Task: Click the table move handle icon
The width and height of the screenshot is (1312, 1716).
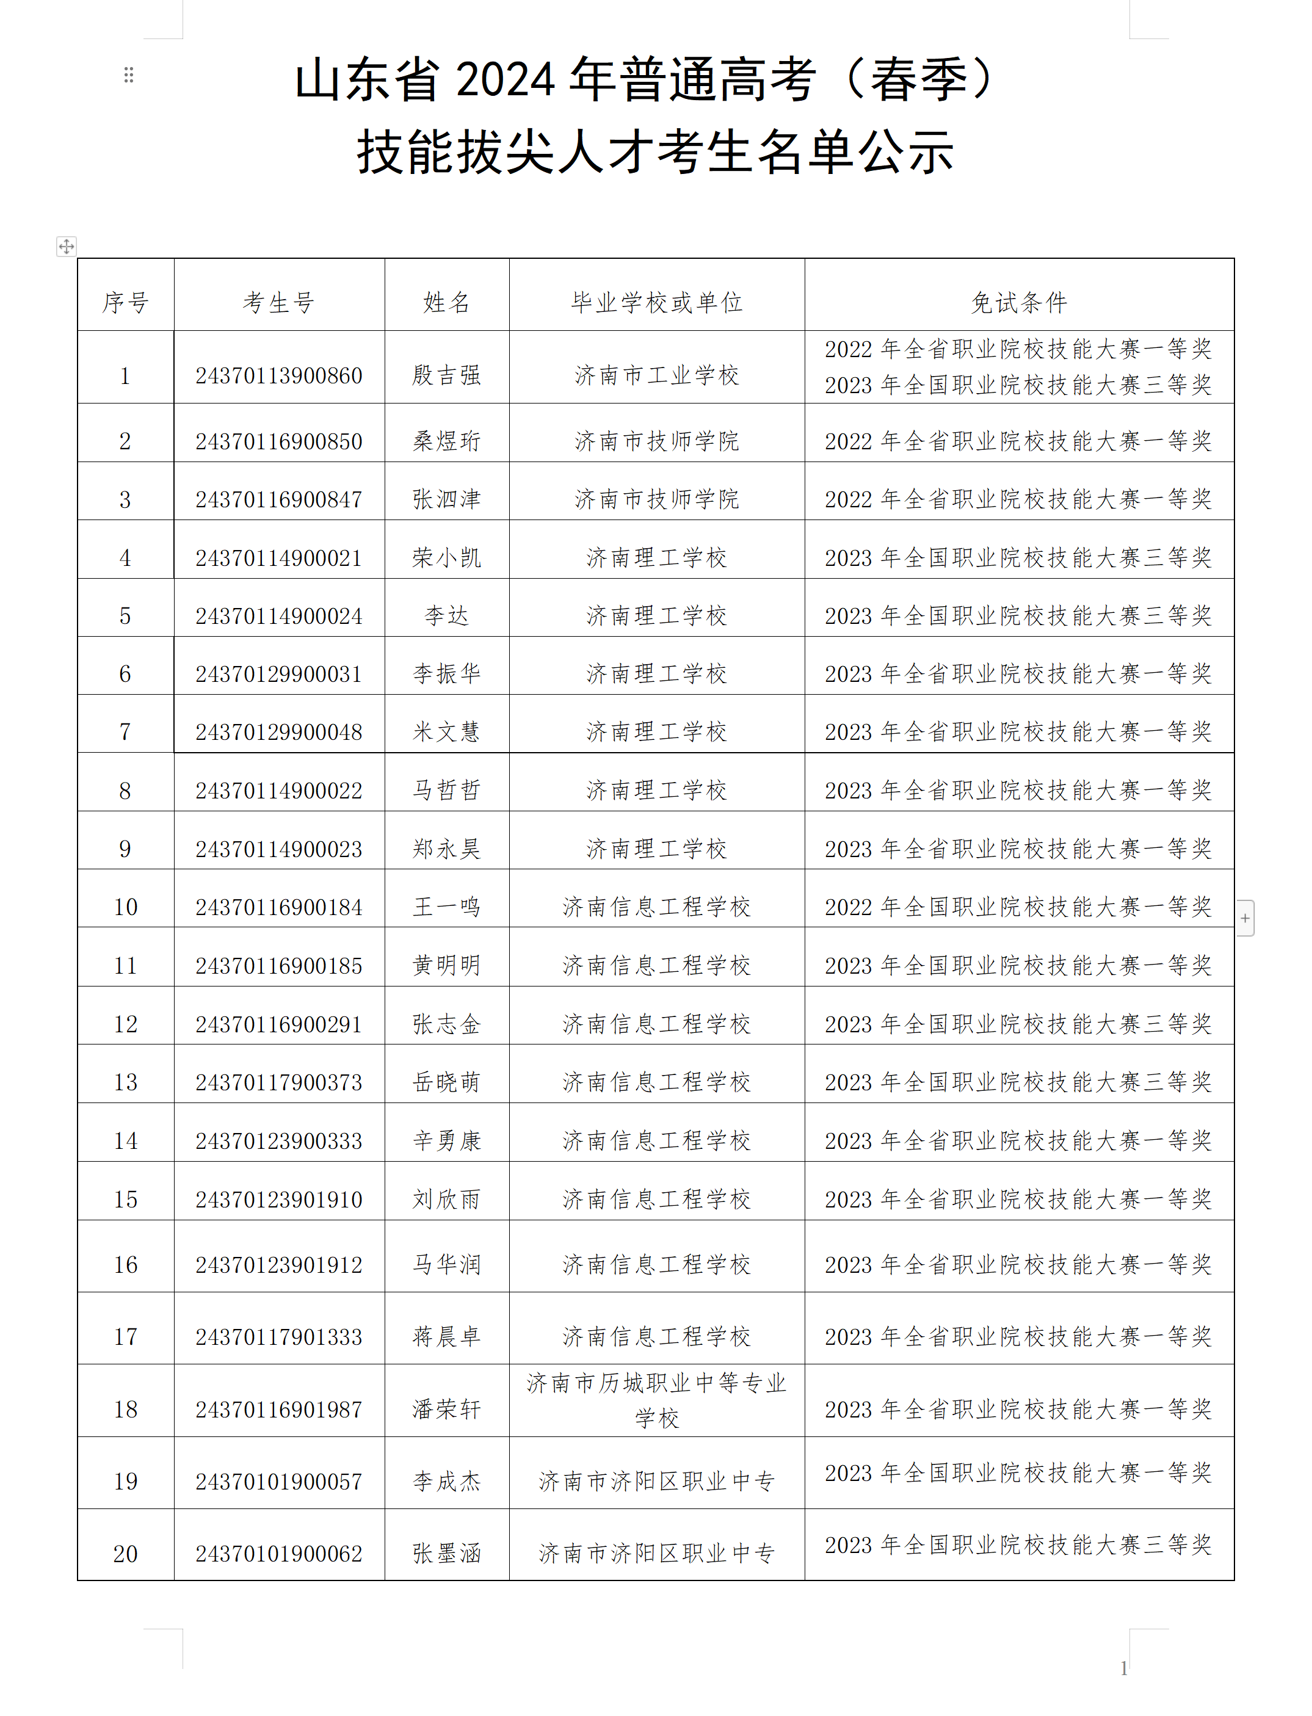Action: [67, 247]
